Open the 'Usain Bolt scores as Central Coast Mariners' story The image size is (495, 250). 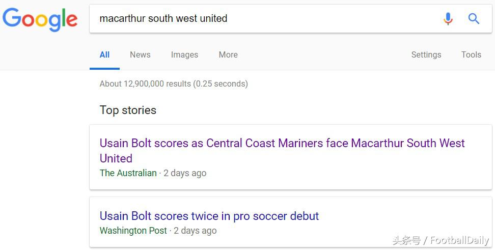tap(282, 144)
